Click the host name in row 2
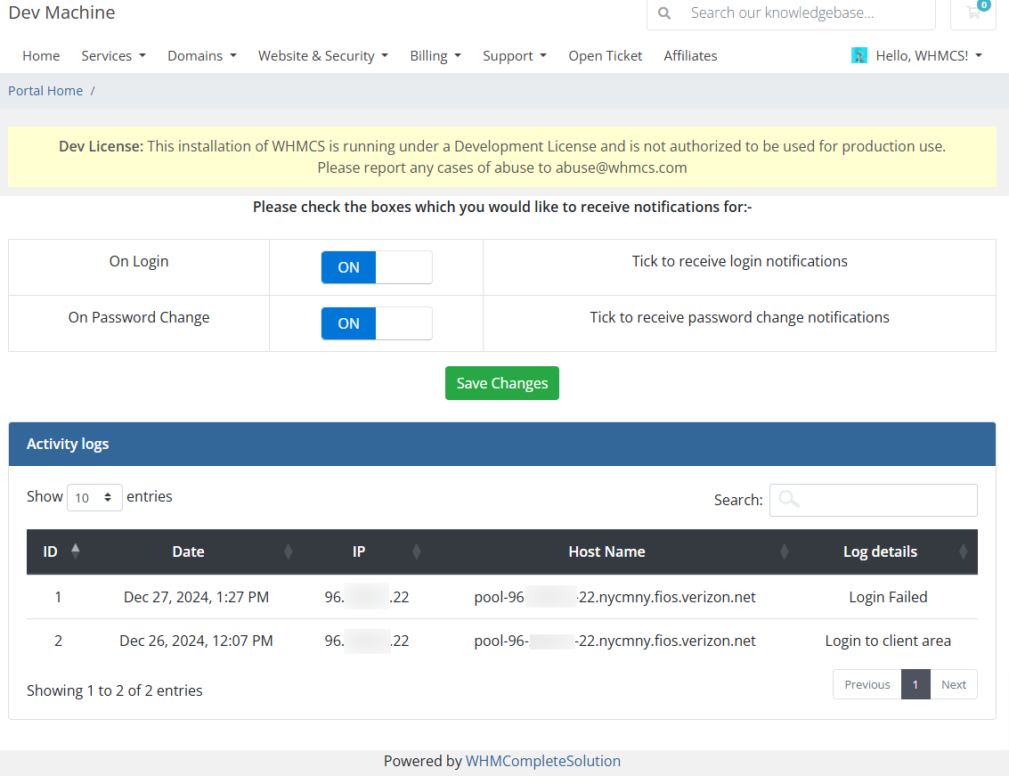1009x776 pixels. (614, 641)
